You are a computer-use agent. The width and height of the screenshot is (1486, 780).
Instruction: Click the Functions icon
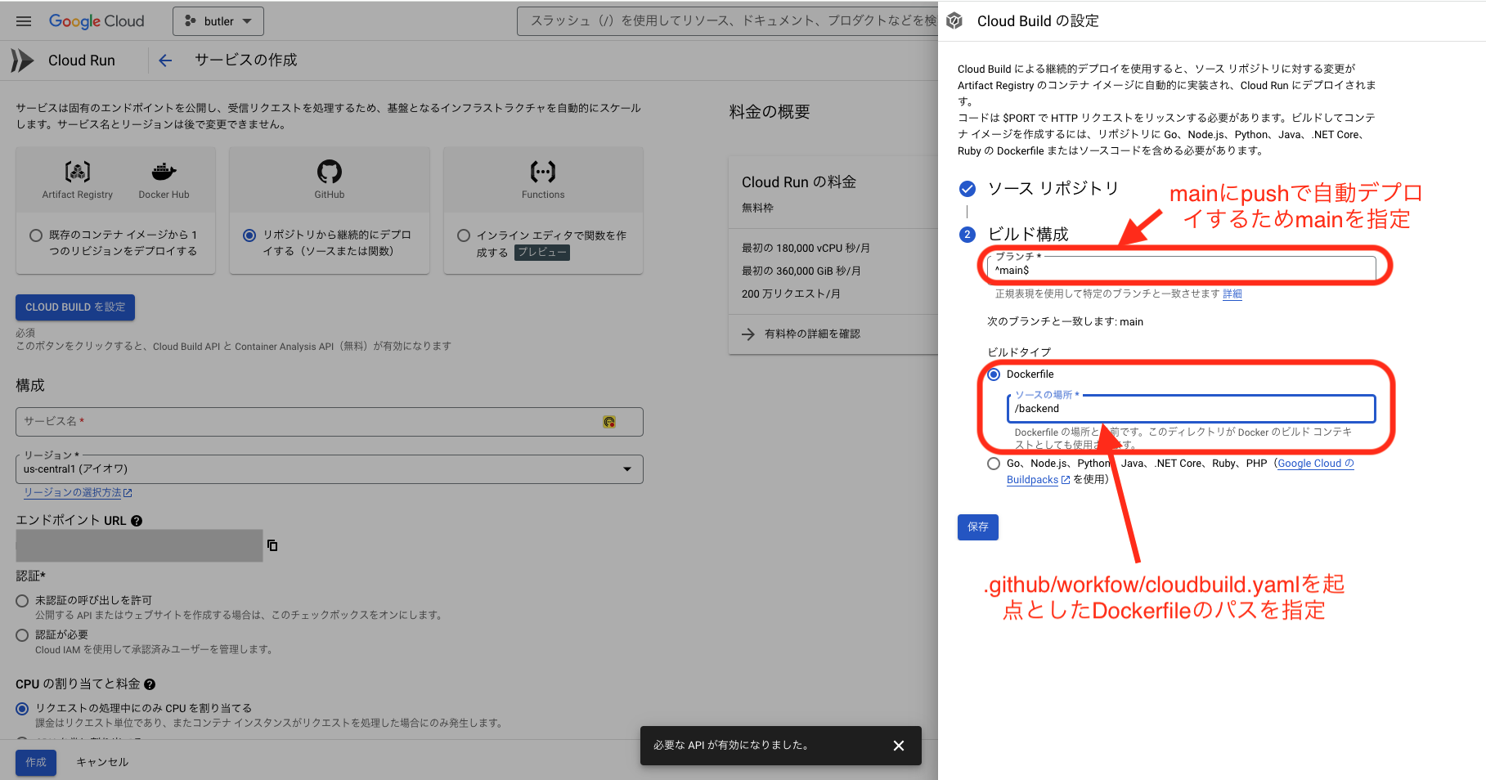click(543, 172)
